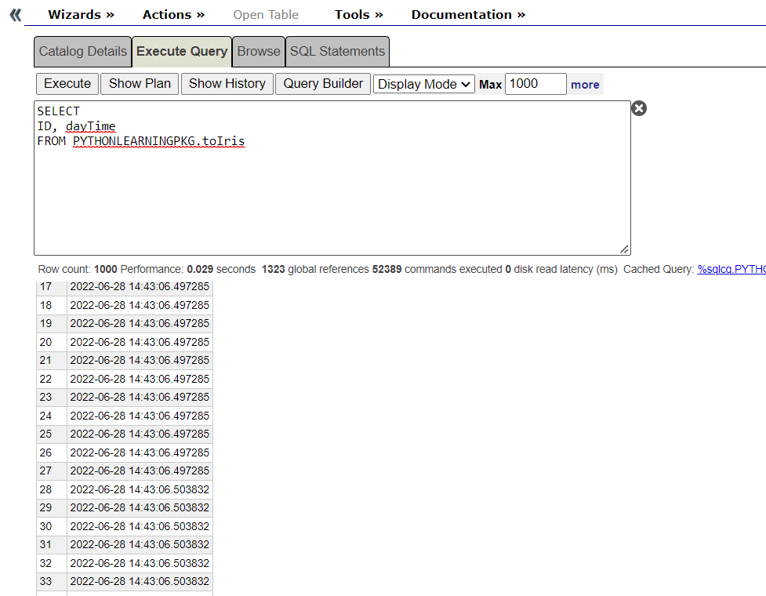The image size is (766, 596).
Task: Click Show History button
Action: click(x=227, y=84)
